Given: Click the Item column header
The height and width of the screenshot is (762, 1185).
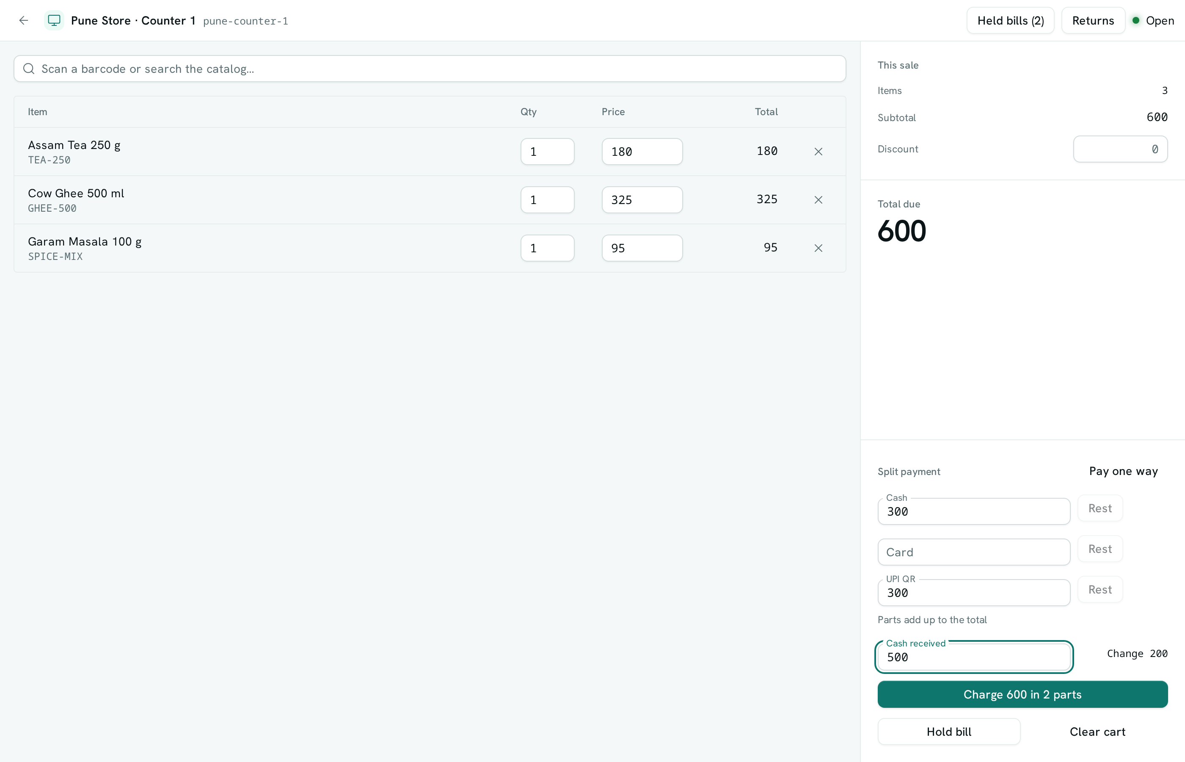Looking at the screenshot, I should pyautogui.click(x=38, y=112).
